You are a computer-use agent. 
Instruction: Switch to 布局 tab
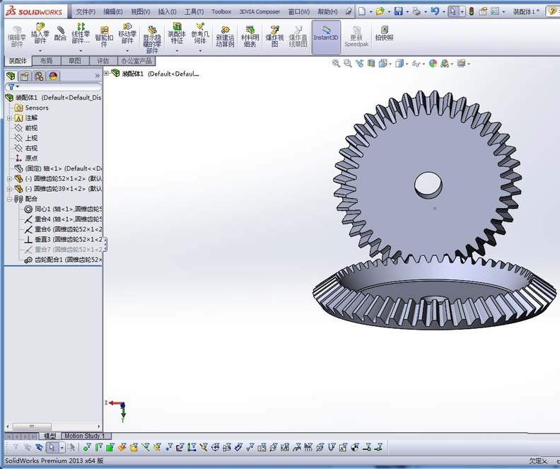(46, 61)
